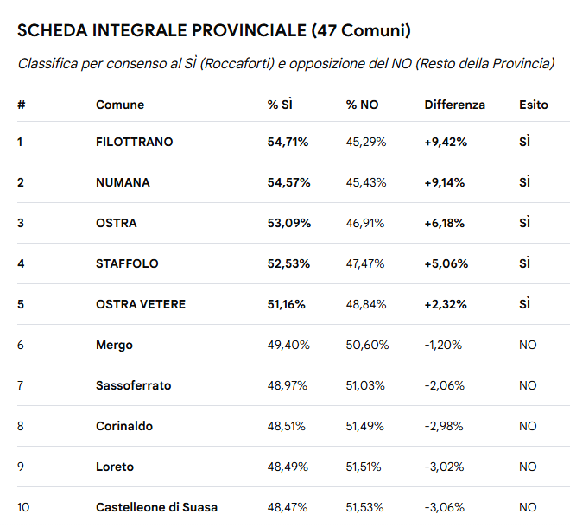Click the Esito column header
This screenshot has height=527, width=570.
click(x=533, y=105)
